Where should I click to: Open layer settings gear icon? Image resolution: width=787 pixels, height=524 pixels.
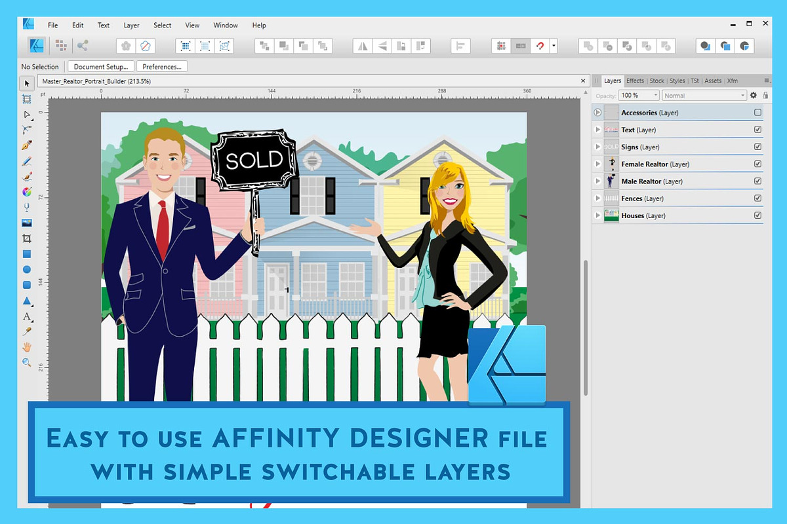(753, 96)
